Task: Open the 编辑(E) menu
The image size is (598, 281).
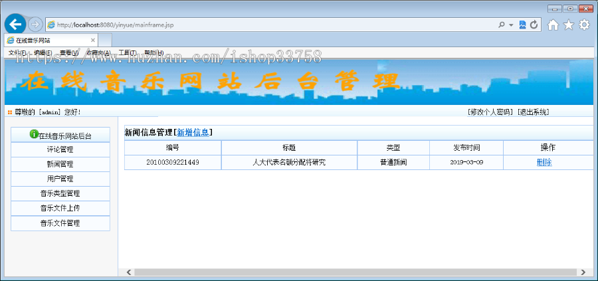Action: click(x=43, y=52)
